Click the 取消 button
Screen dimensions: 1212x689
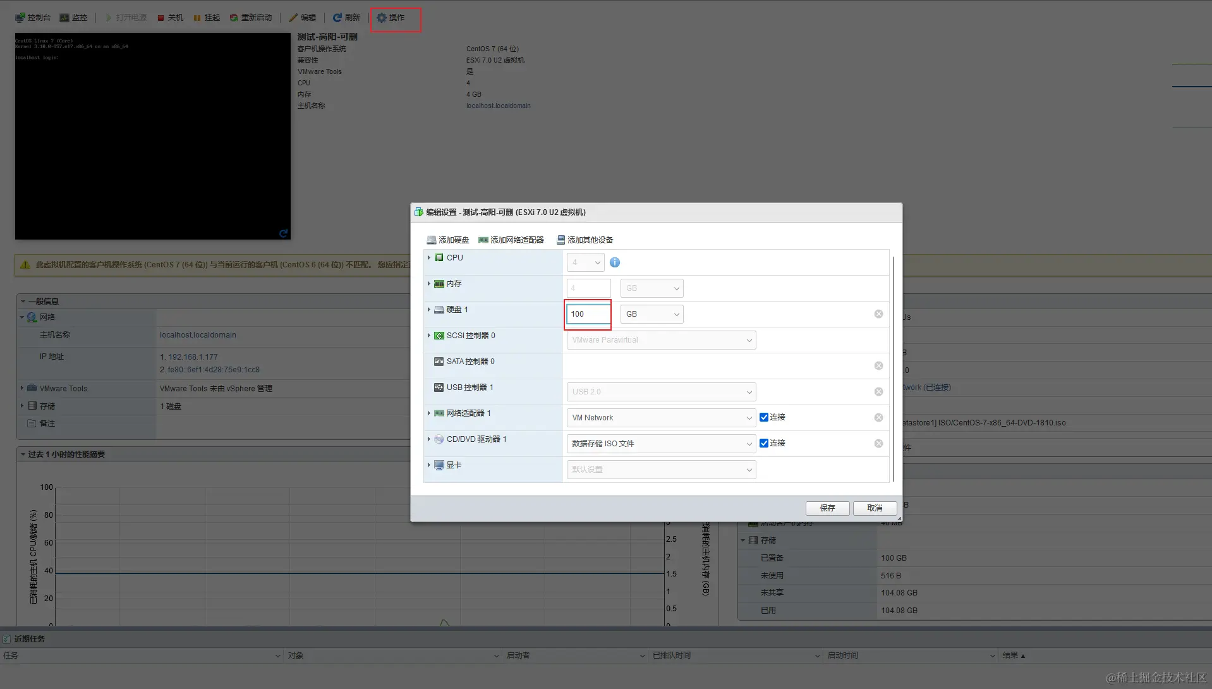875,508
